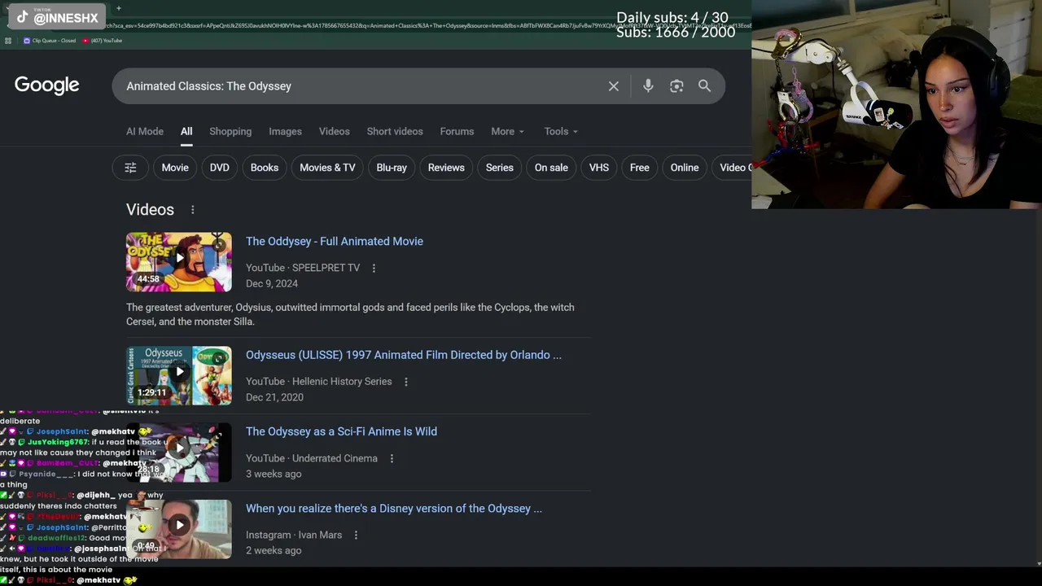The width and height of the screenshot is (1042, 586).
Task: Play Odysseus 1997 Animated Film thumbnail
Action: (x=179, y=376)
